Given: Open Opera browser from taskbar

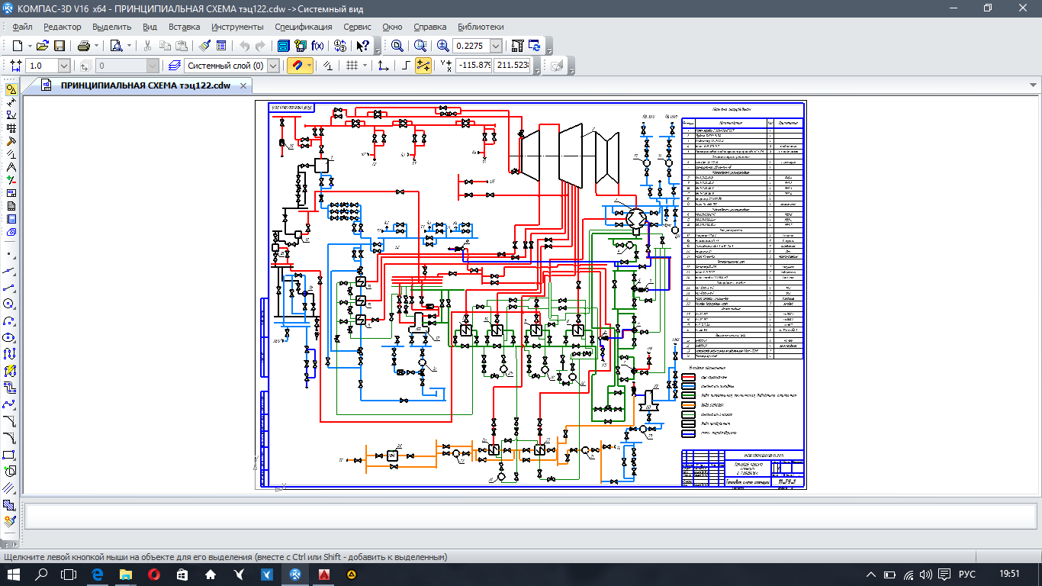Looking at the screenshot, I should [154, 574].
